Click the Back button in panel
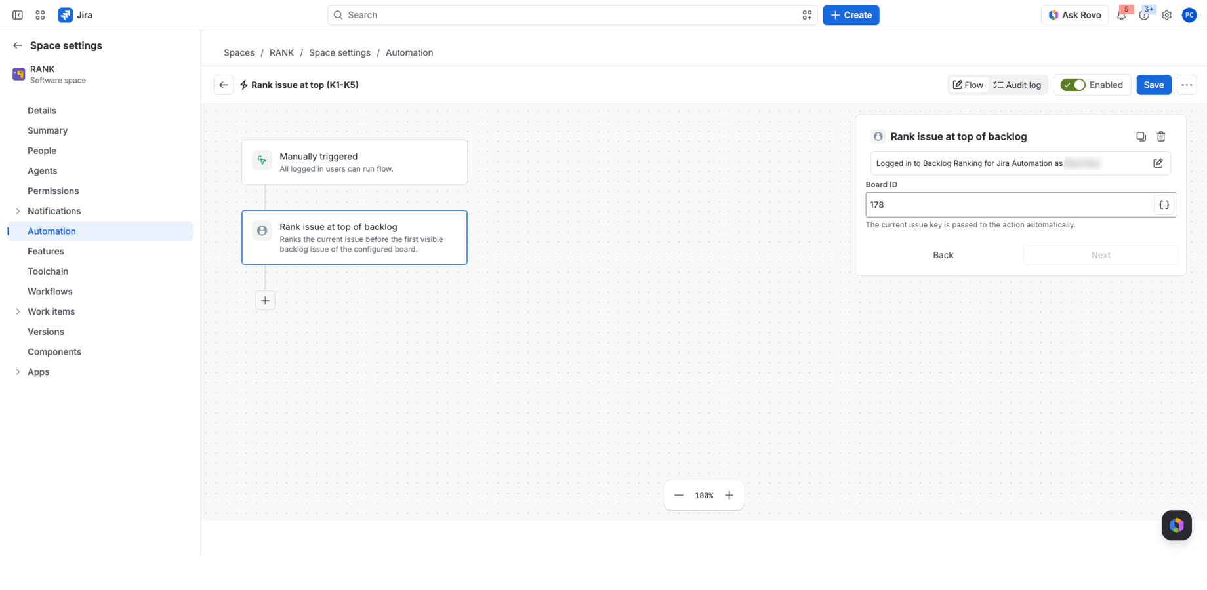Viewport: 1207px width, 590px height. [943, 255]
